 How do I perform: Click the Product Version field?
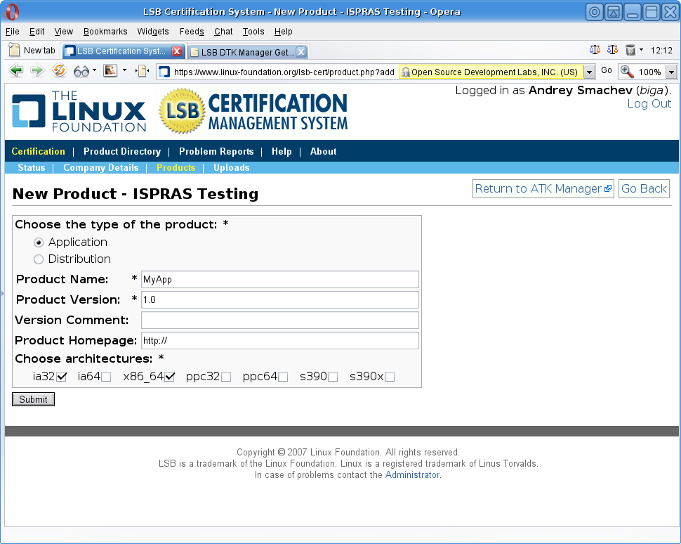[x=280, y=299]
